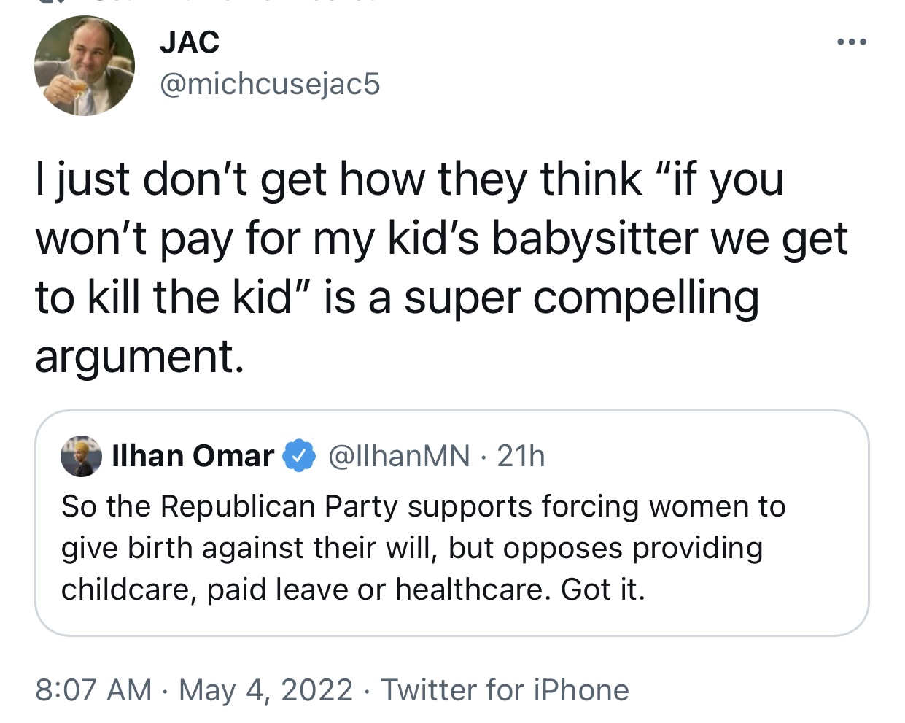Open the three-dot more options menu

click(x=852, y=42)
